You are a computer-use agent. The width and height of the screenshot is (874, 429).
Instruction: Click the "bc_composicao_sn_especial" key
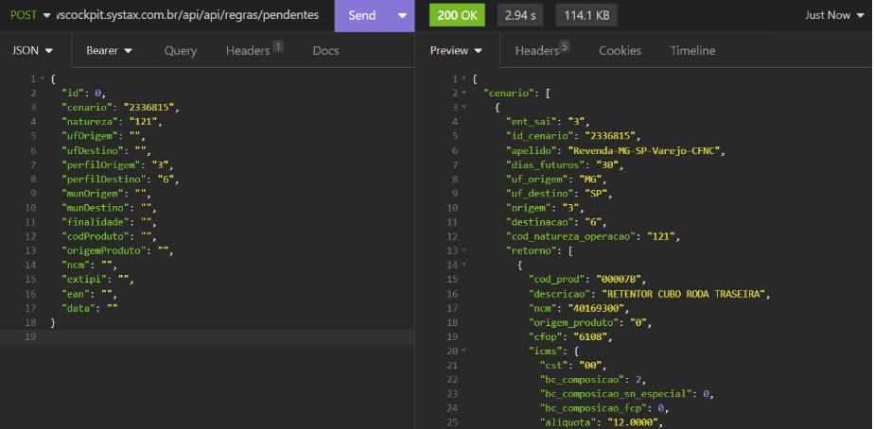tap(616, 394)
